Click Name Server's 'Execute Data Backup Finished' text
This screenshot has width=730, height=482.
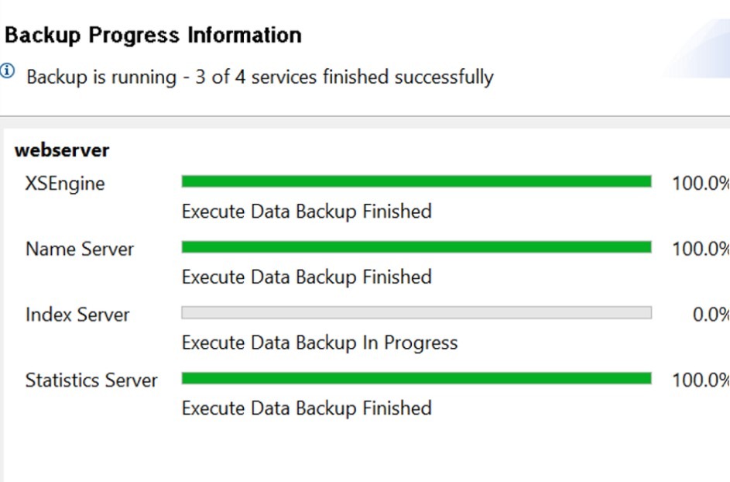[x=307, y=277]
